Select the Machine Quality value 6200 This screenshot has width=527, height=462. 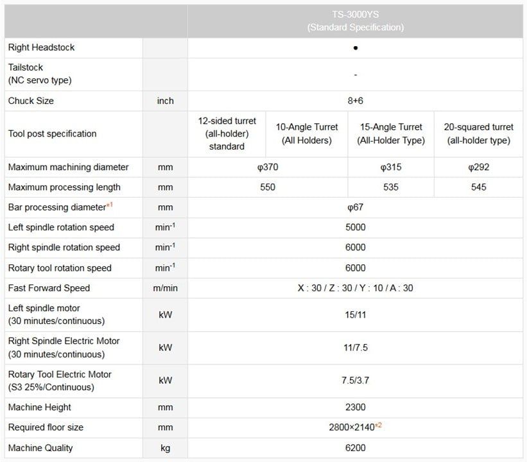point(355,448)
